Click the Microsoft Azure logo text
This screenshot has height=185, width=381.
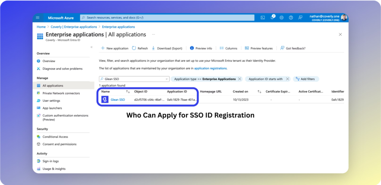[61, 18]
